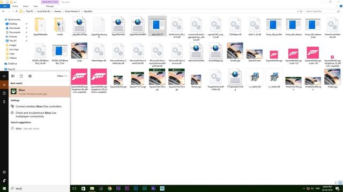The height and width of the screenshot is (192, 343).
Task: Select the SplashScreen image thumbnail
Action: (255, 55)
